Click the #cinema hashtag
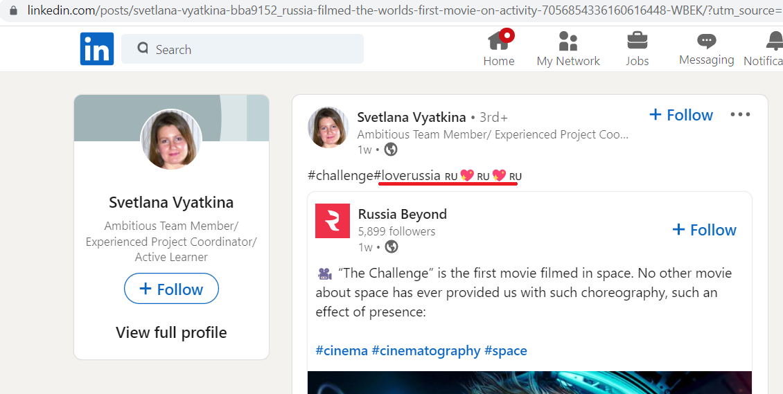Image resolution: width=783 pixels, height=394 pixels. point(342,350)
